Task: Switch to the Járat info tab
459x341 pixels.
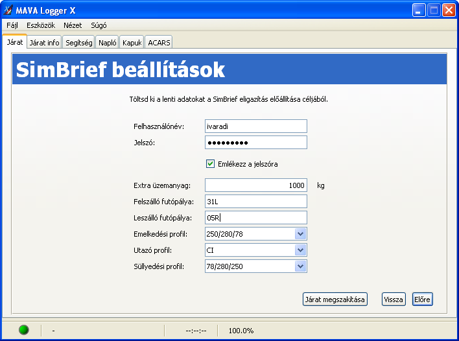Action: pyautogui.click(x=44, y=42)
